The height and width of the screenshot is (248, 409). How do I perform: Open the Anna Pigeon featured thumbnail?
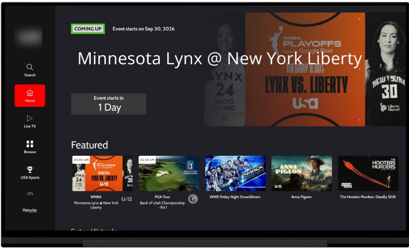click(301, 173)
